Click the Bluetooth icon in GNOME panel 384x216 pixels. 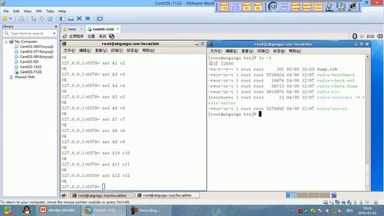pos(355,36)
